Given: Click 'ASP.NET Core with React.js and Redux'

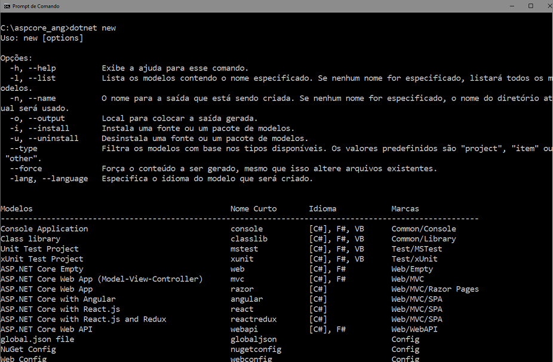Looking at the screenshot, I should tap(83, 320).
